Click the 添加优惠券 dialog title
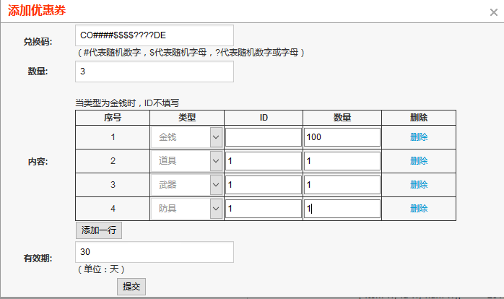504x299 pixels. [x=37, y=11]
